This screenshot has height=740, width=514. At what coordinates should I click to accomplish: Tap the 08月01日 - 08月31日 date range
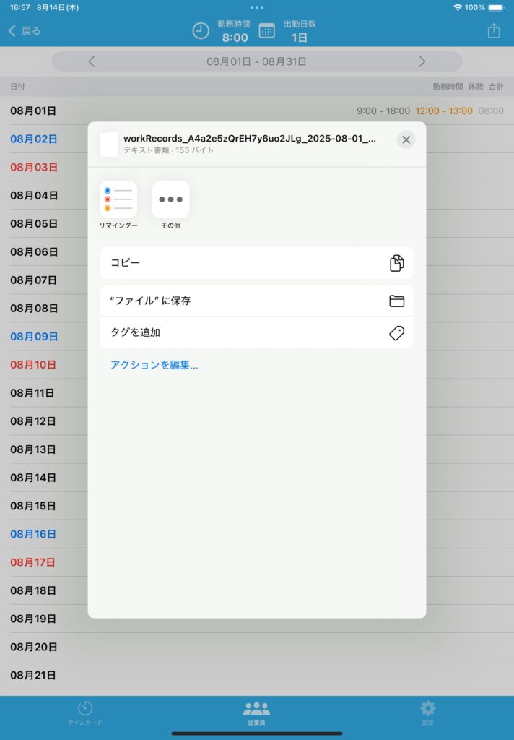click(x=256, y=61)
